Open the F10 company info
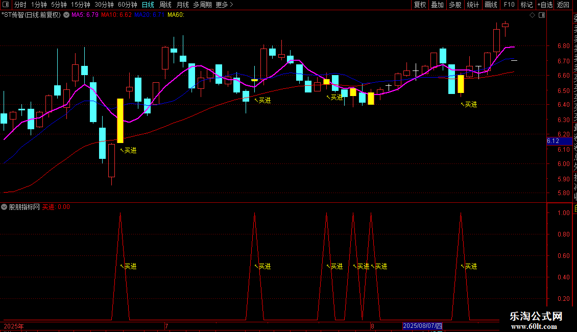 (x=509, y=5)
